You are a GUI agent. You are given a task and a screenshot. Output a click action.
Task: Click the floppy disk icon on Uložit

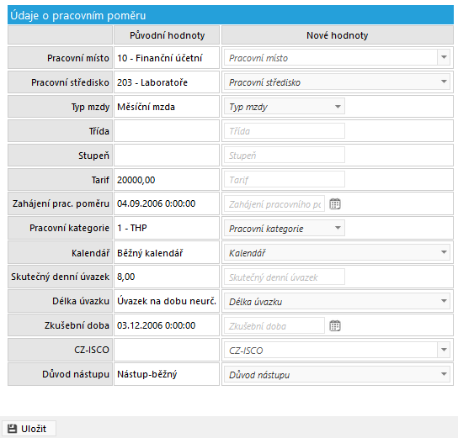pos(12,429)
